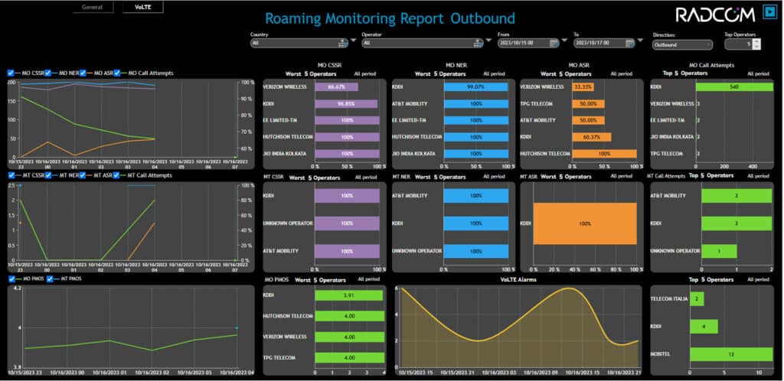Open the From date calendar icon

click(554, 44)
